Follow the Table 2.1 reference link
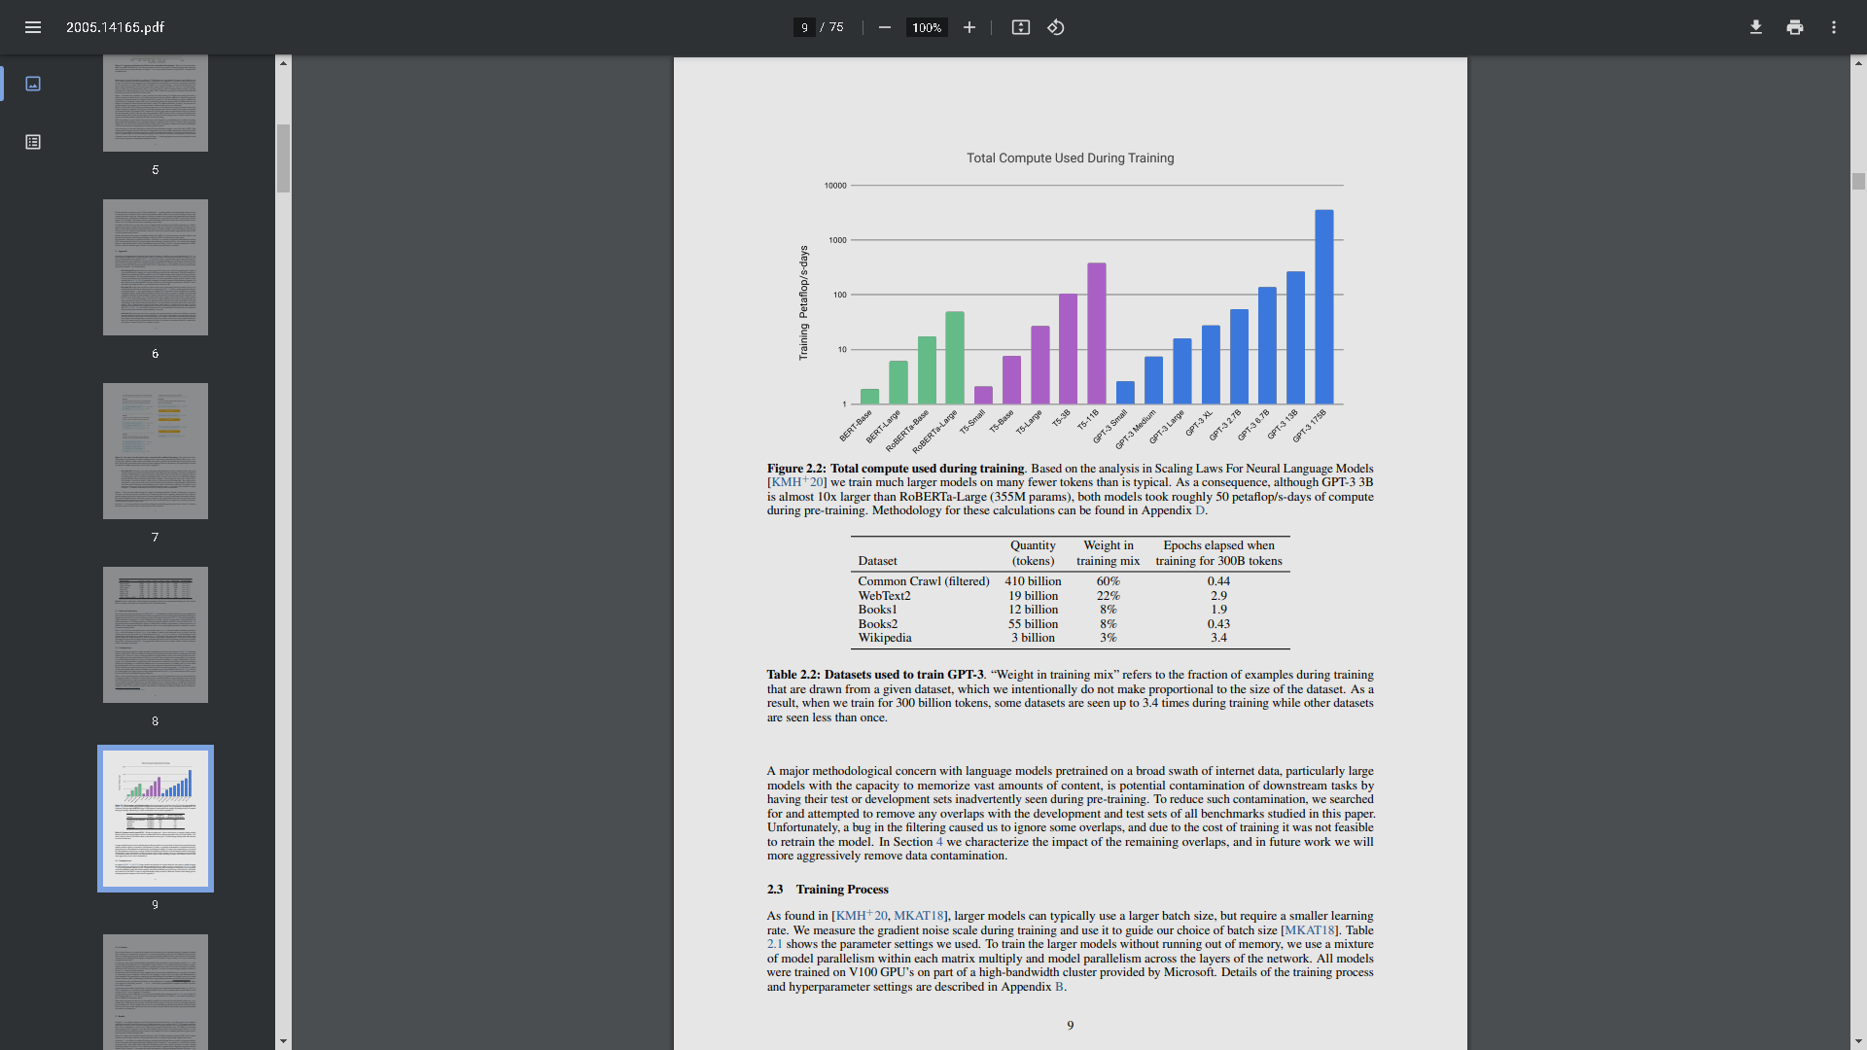The height and width of the screenshot is (1050, 1867). (x=775, y=944)
